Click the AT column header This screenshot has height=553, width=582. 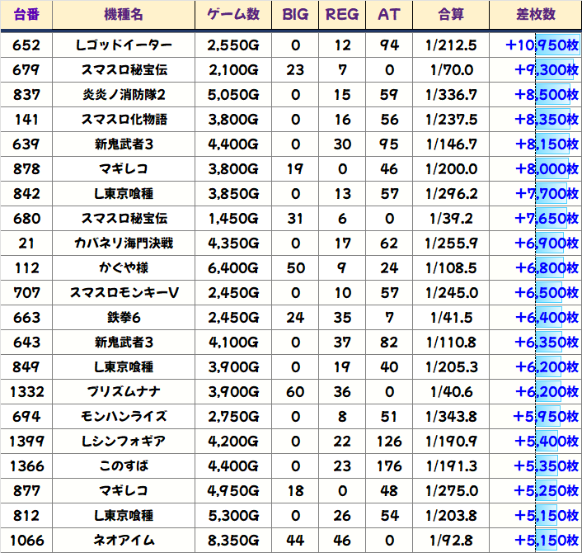(x=388, y=15)
